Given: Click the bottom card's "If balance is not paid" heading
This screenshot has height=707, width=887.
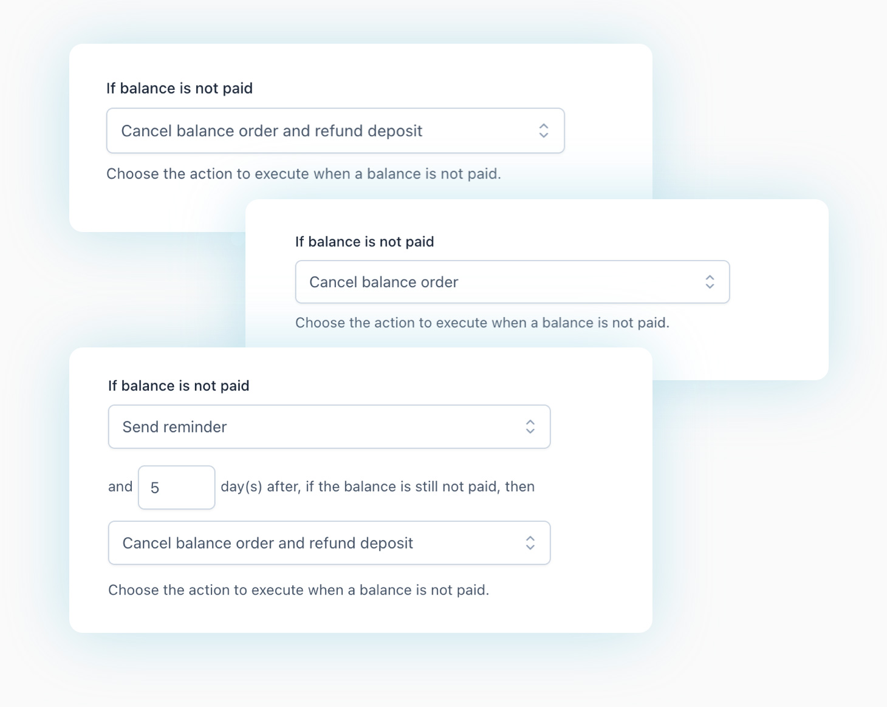Looking at the screenshot, I should tap(178, 385).
